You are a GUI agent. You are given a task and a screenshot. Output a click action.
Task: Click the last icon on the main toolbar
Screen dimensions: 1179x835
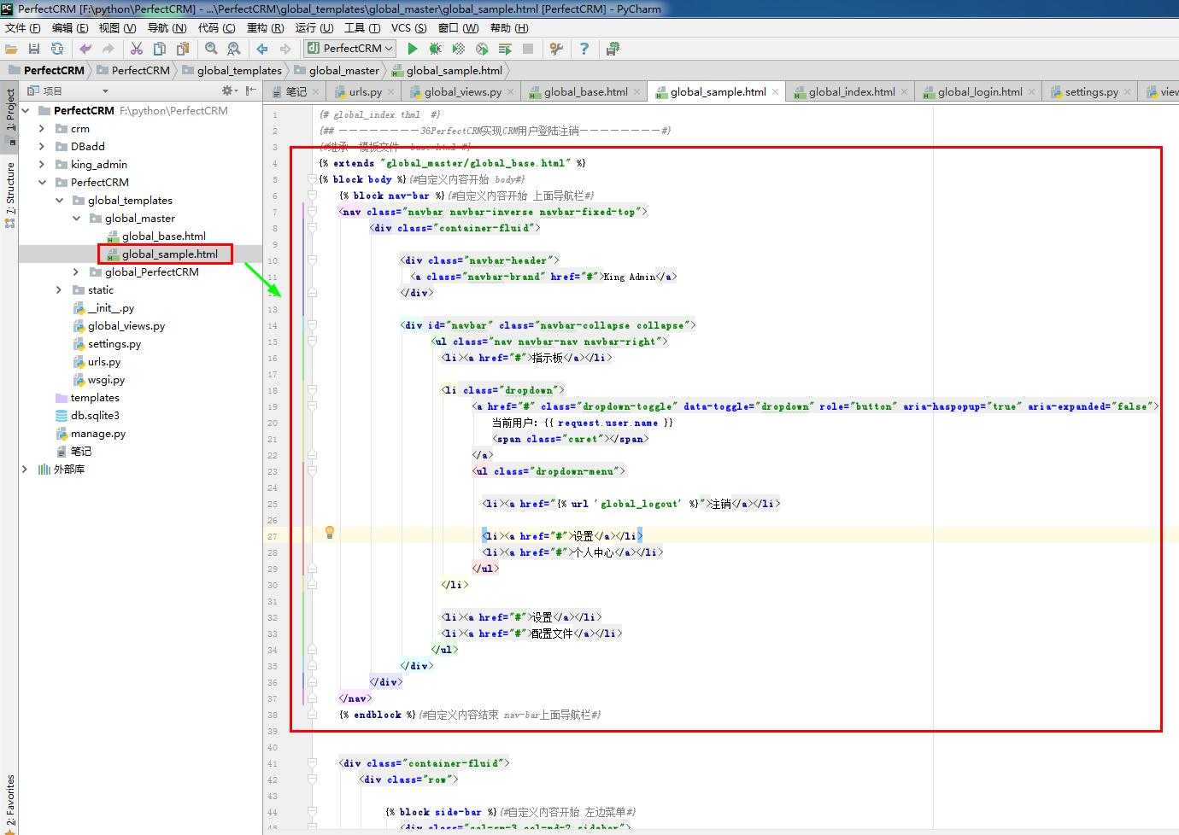[x=613, y=49]
